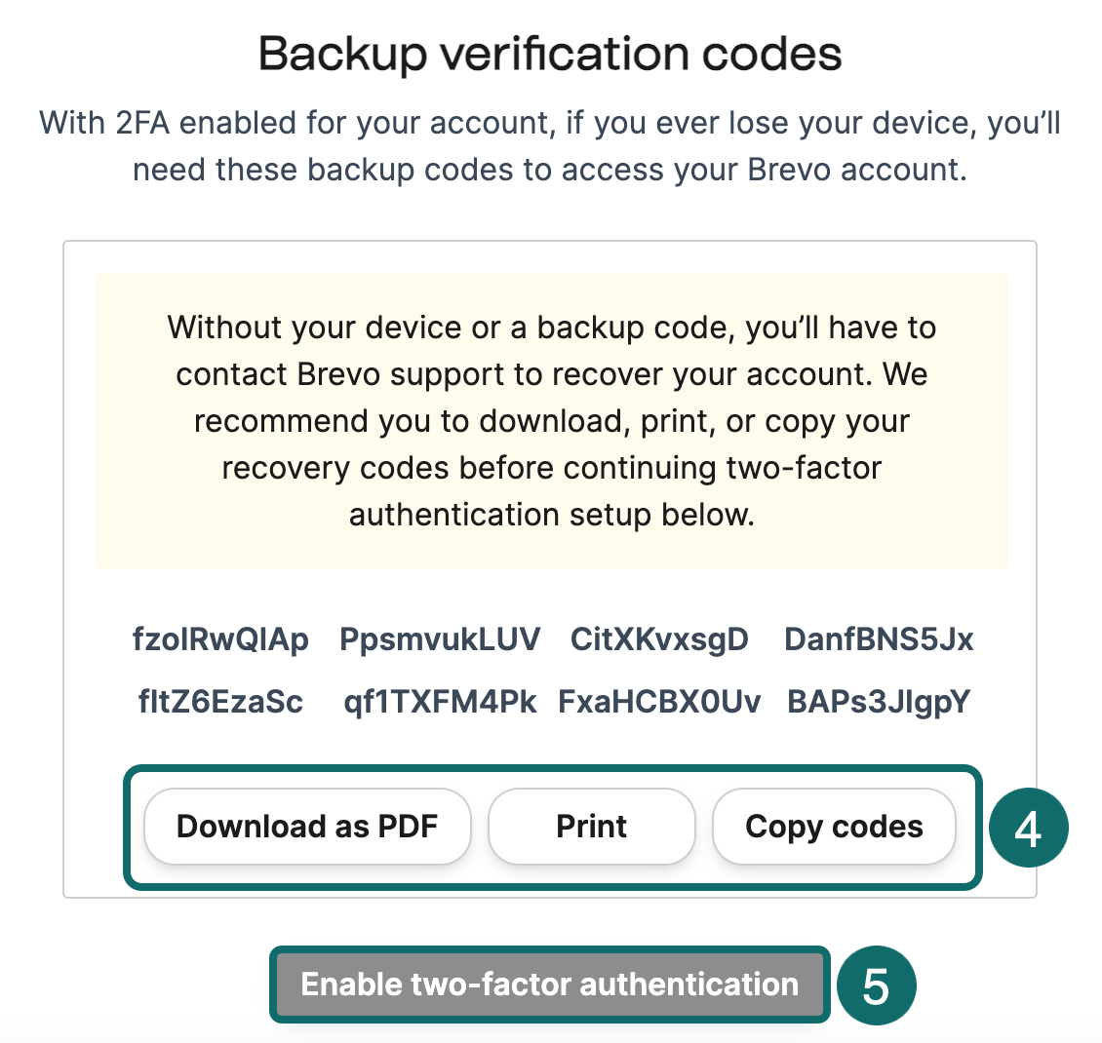
Task: Select the backup code DanfBNS5Jx
Action: (879, 639)
